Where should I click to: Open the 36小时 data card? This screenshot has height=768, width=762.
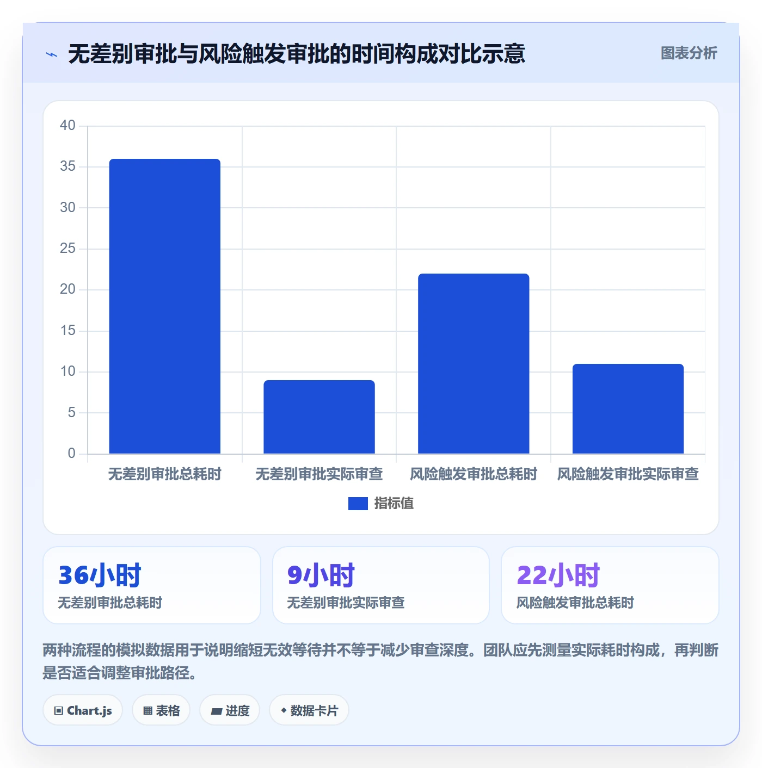tap(152, 585)
